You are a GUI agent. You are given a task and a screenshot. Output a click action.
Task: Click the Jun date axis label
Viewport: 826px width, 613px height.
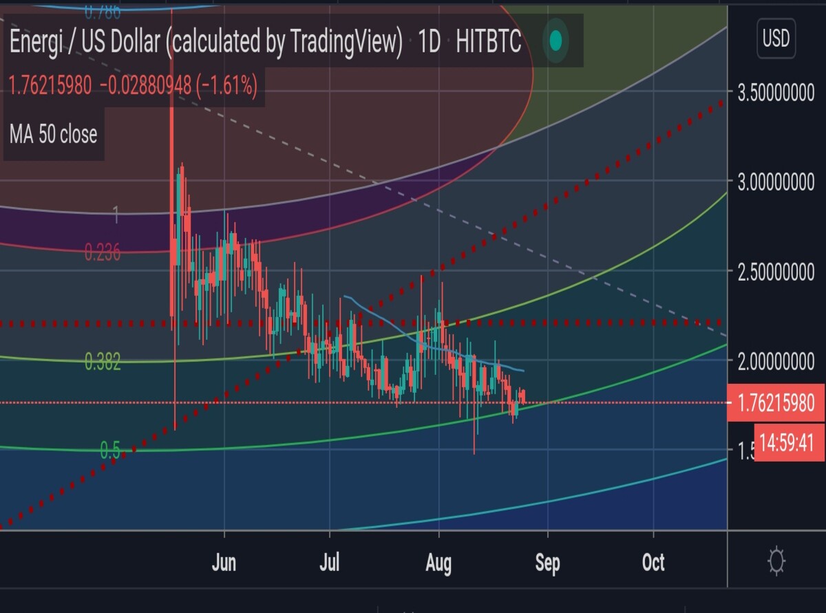click(x=224, y=563)
